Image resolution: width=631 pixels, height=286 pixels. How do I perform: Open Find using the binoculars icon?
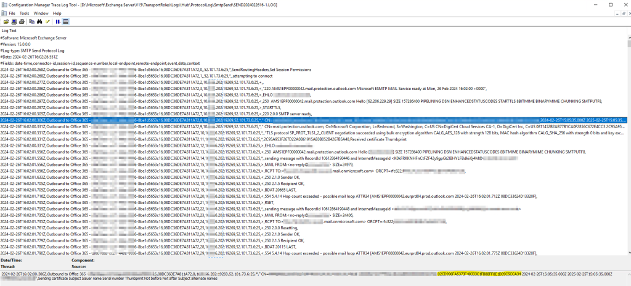tap(40, 21)
